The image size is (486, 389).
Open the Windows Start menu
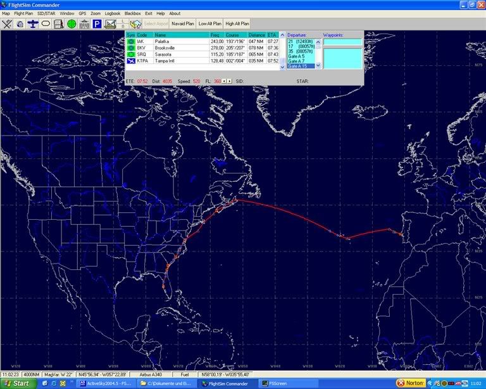tap(18, 383)
